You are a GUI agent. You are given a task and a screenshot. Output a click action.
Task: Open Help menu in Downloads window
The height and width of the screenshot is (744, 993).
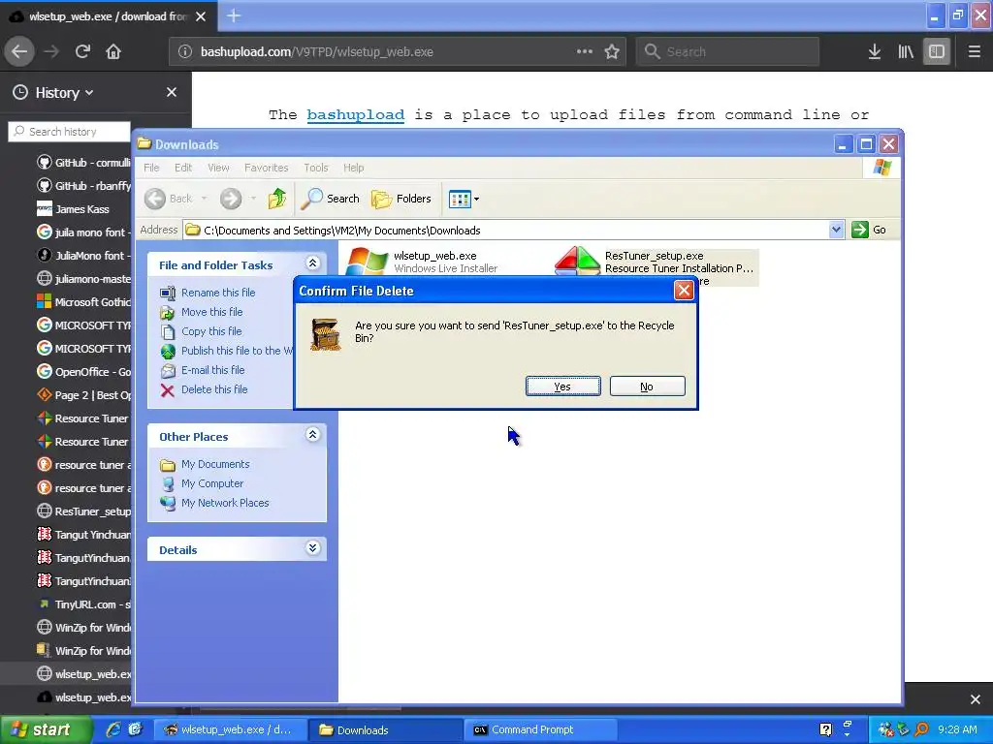[353, 168]
